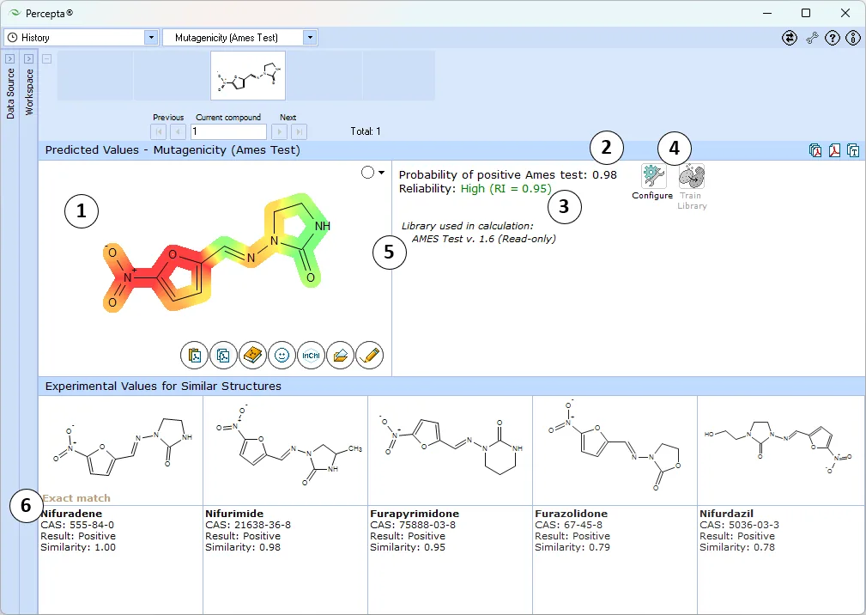Click the help question-mark icon
Image resolution: width=866 pixels, height=615 pixels.
tap(833, 38)
